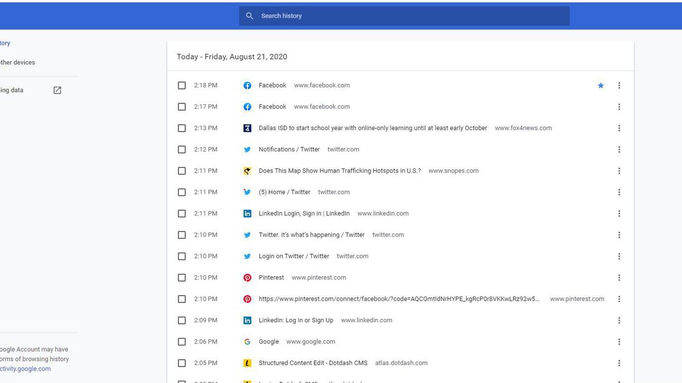682x383 pixels.
Task: Open three-dot menu for LinkedIn Login entry
Action: pos(619,214)
